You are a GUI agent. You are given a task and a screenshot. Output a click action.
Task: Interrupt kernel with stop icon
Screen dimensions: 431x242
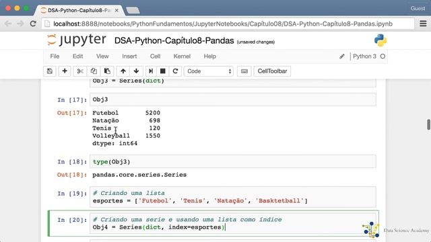click(x=163, y=71)
